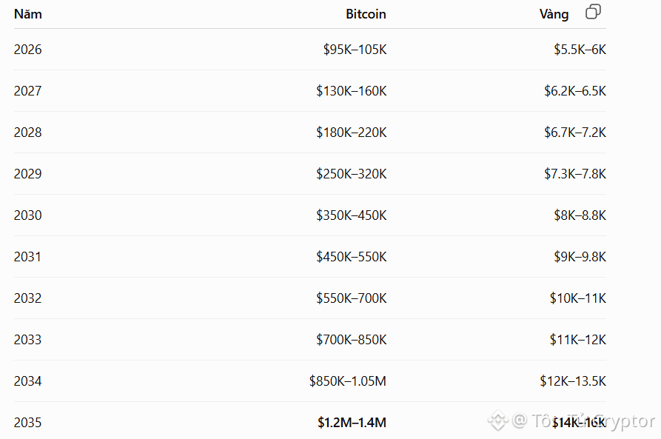Screen dimensions: 661x439
Task: Click bold Bitcoin value $1.2M–1.4M
Action: tap(352, 422)
